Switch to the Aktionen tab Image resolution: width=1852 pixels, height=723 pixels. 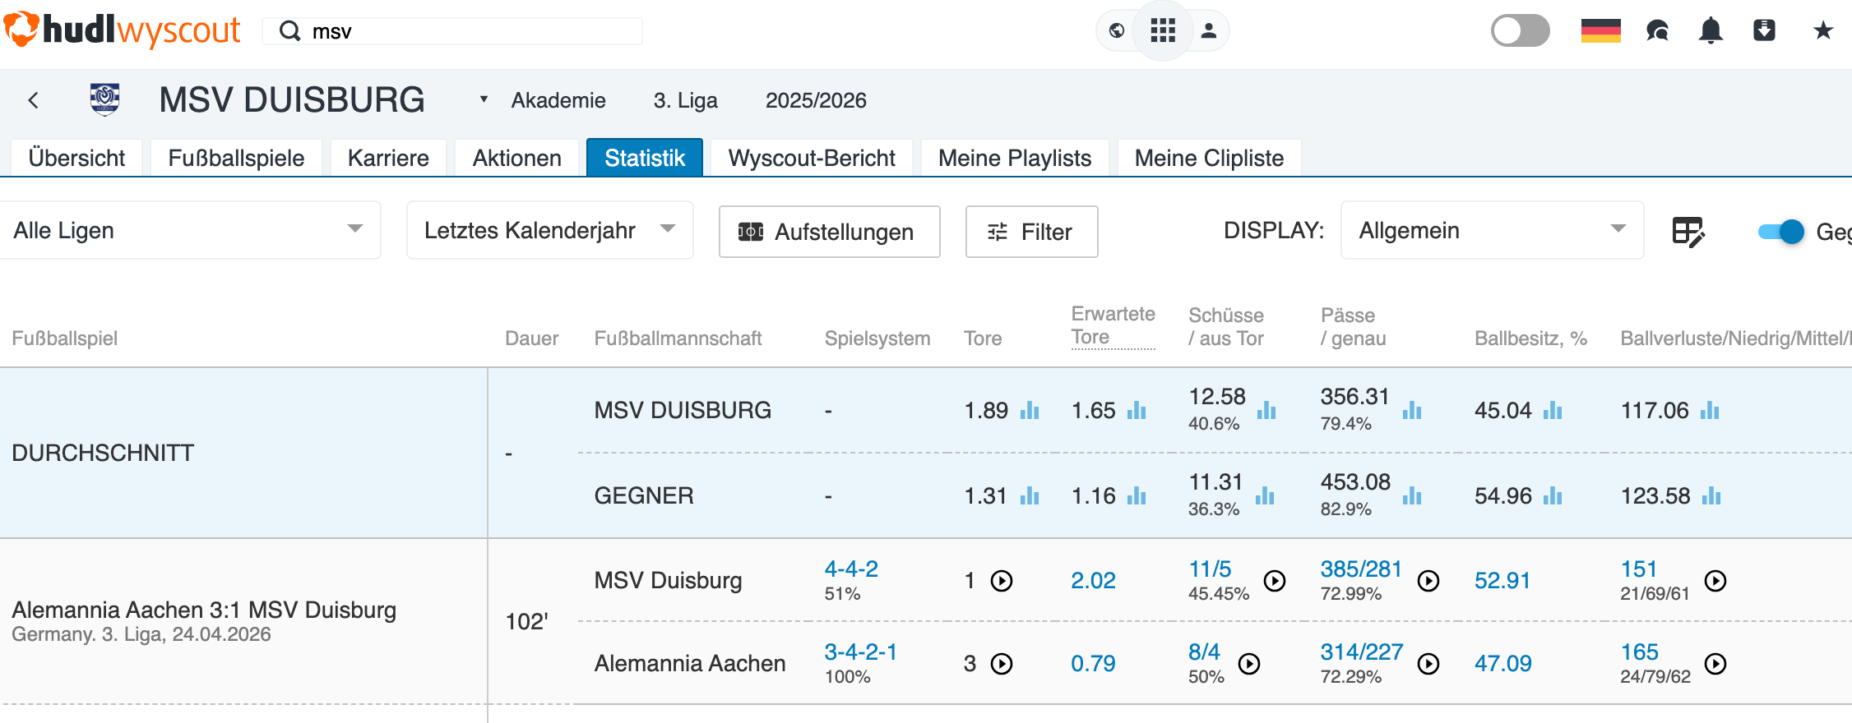[516, 158]
